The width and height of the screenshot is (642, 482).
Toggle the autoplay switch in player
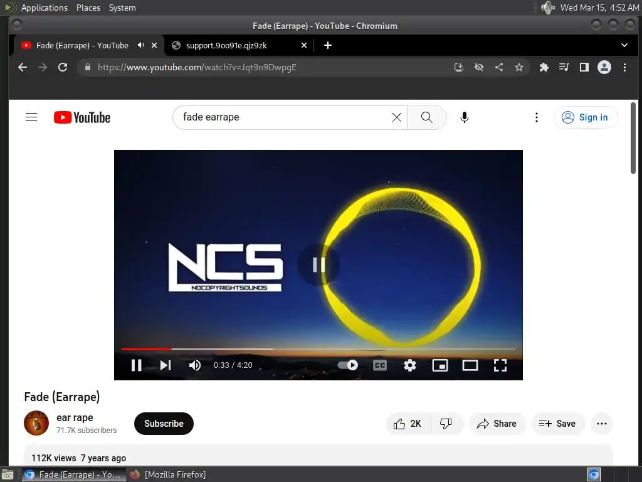coord(347,365)
